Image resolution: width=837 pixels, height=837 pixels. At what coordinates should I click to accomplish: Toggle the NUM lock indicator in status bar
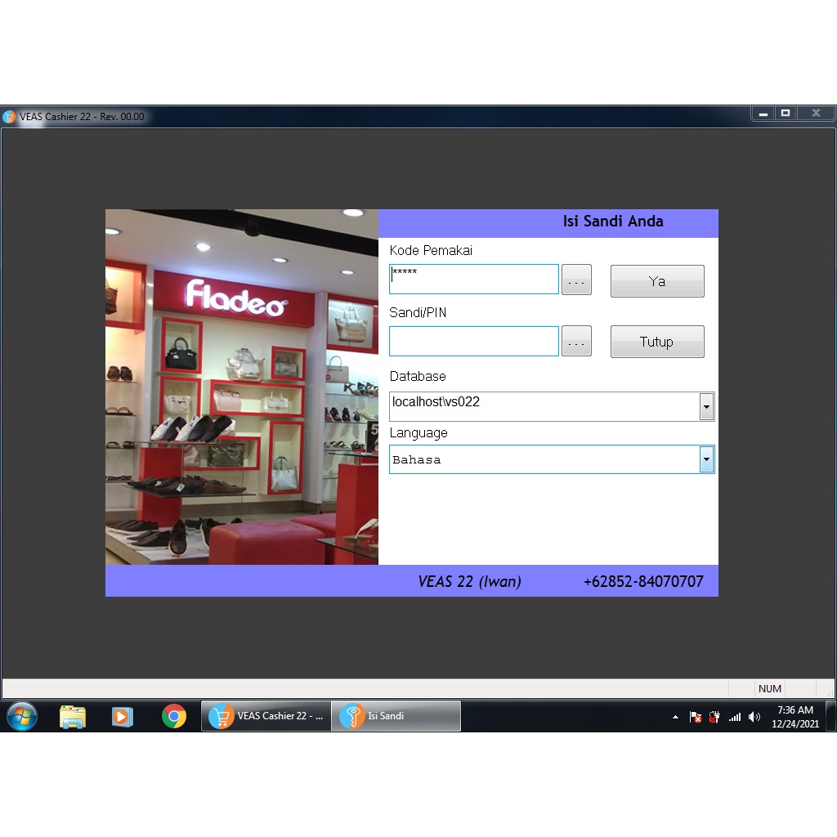pyautogui.click(x=769, y=689)
